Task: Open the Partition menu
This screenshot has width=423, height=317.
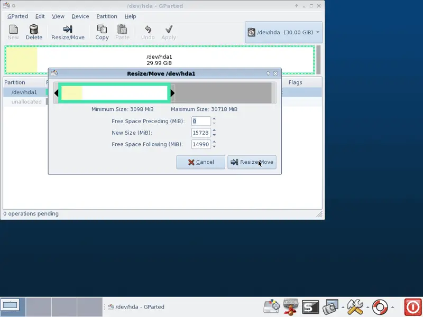Action: pyautogui.click(x=107, y=16)
